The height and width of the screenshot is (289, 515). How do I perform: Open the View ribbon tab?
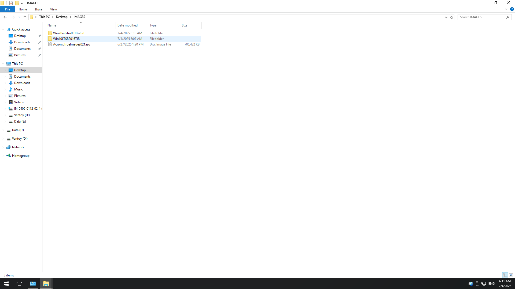[x=53, y=9]
